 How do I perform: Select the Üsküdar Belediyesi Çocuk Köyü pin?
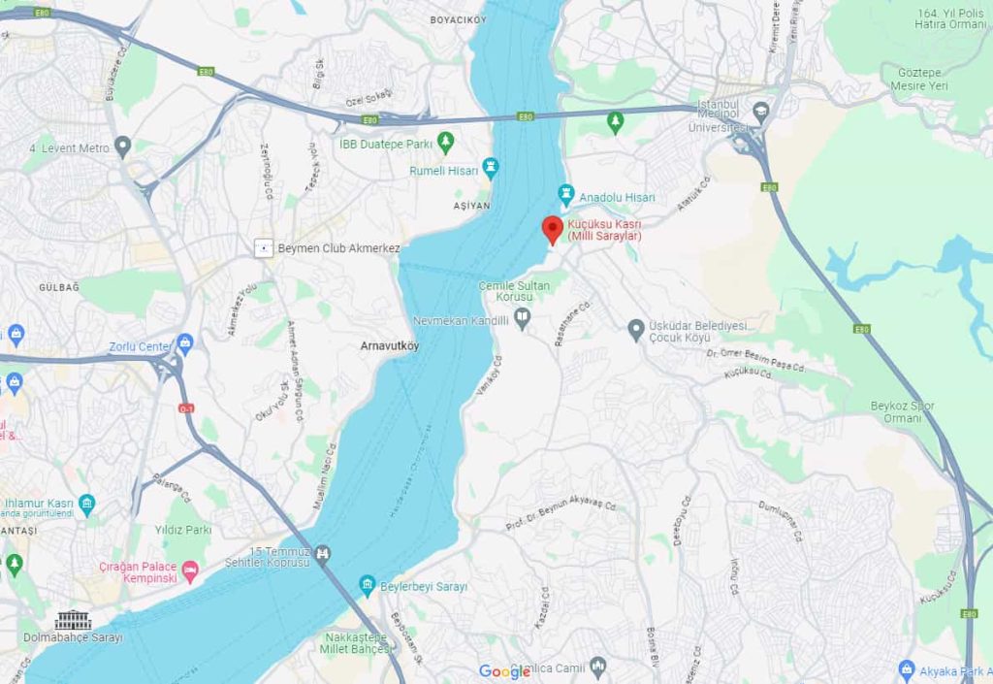(x=636, y=330)
